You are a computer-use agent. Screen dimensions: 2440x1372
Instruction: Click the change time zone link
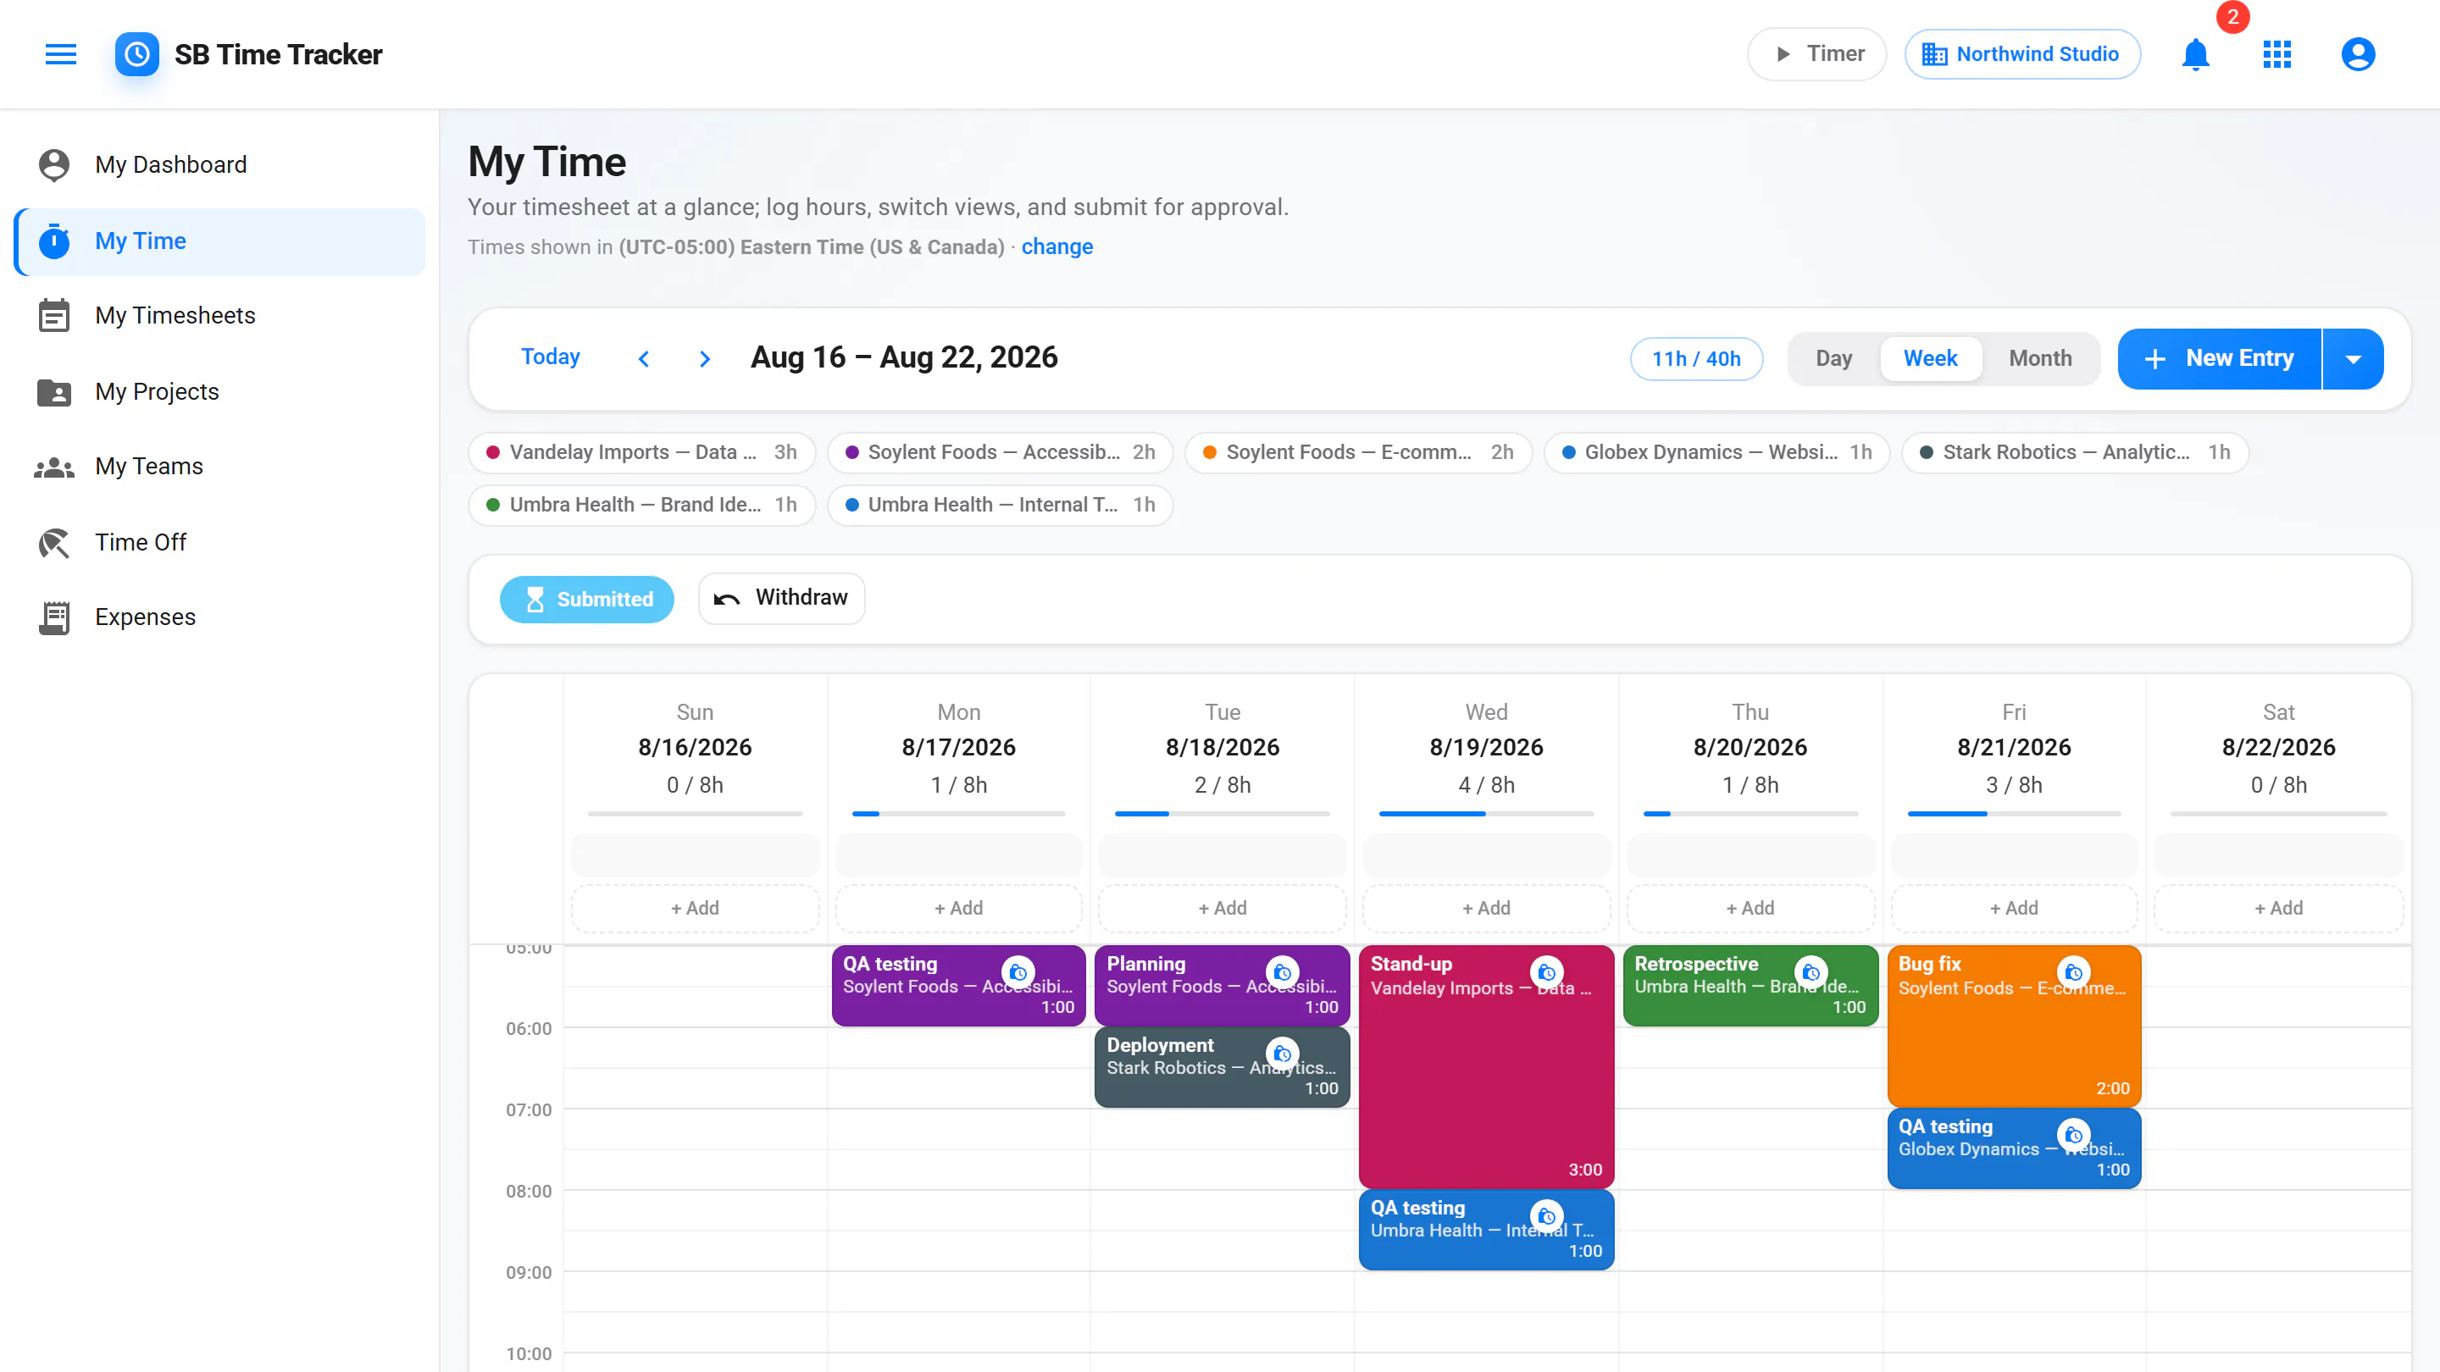[1056, 247]
